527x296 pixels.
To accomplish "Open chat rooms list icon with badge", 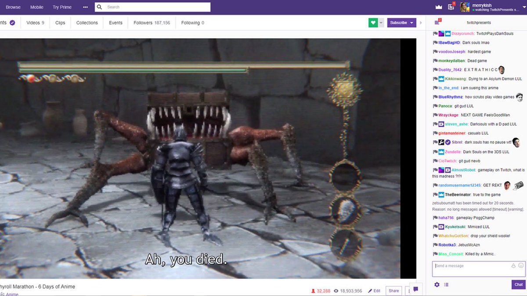I will point(437,22).
